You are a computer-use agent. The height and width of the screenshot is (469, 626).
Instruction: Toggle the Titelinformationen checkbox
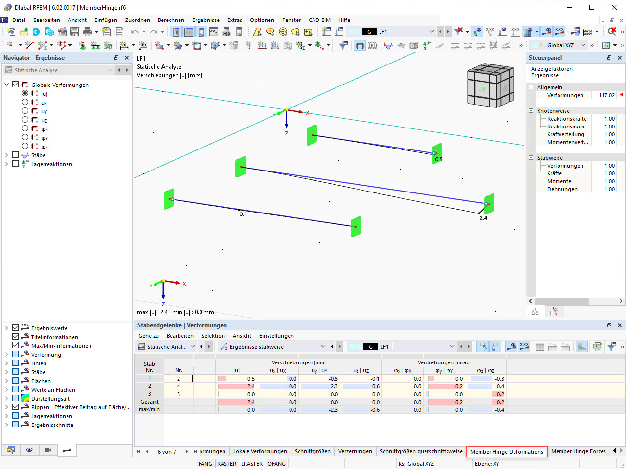[x=15, y=337]
